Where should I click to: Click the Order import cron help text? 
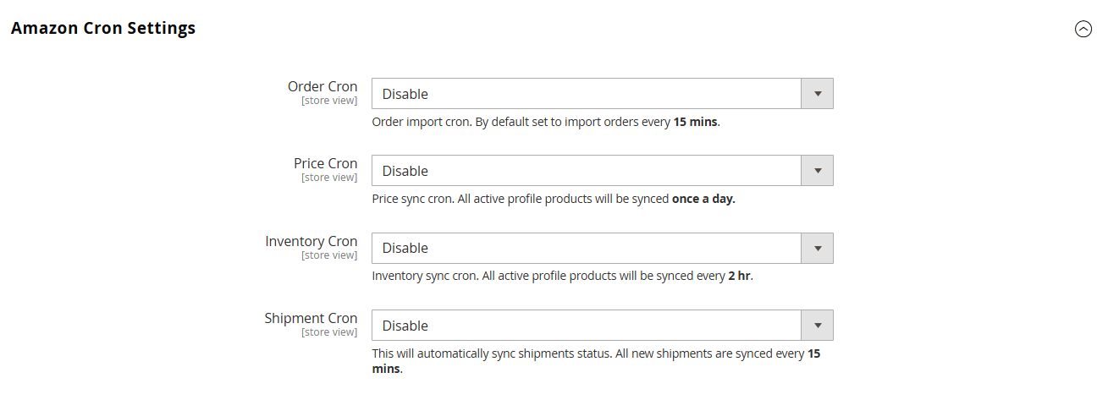[546, 122]
